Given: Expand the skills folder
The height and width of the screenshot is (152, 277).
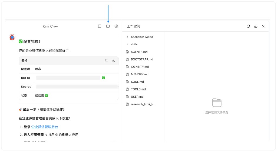Looking at the screenshot, I should coord(127,44).
